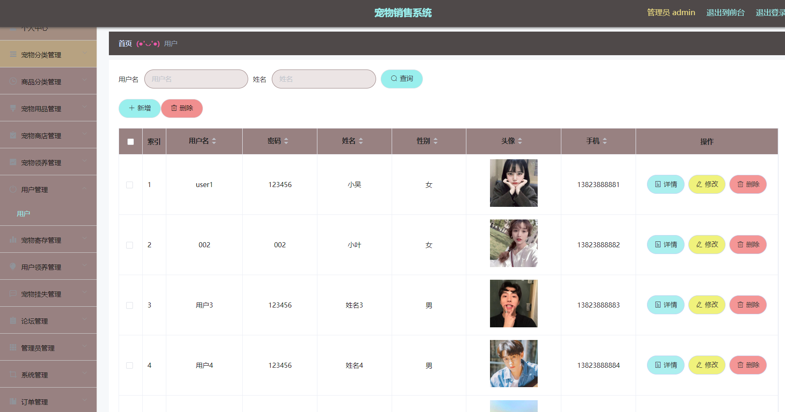
Task: Sort by 姓名 column arrows
Action: [361, 141]
